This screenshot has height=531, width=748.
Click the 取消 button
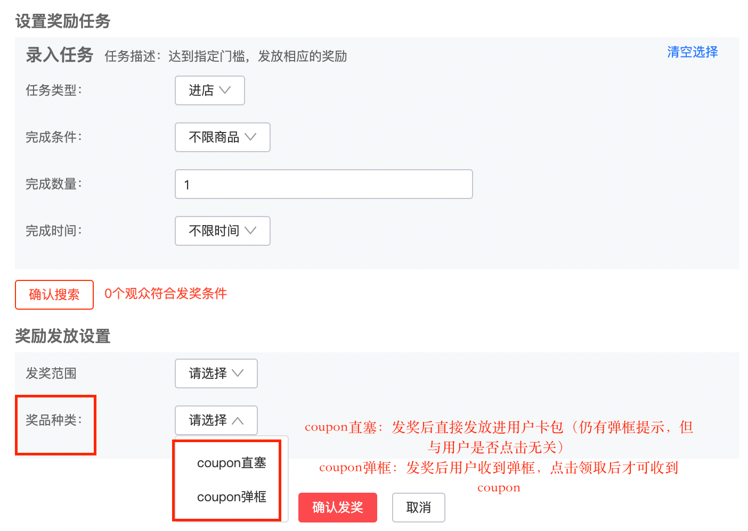pos(419,508)
